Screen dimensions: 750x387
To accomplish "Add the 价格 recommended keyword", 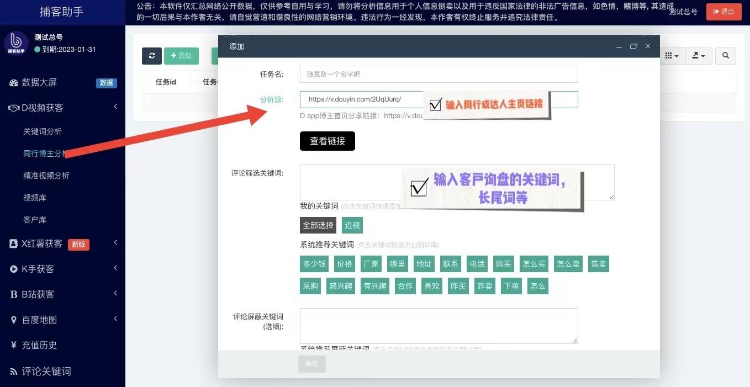I will pyautogui.click(x=345, y=264).
